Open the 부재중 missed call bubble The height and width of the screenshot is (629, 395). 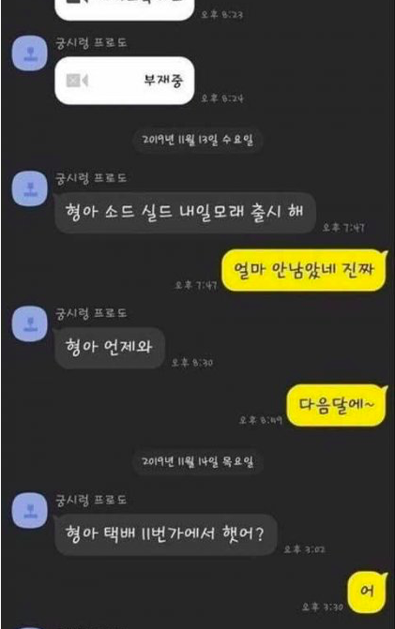tap(125, 81)
